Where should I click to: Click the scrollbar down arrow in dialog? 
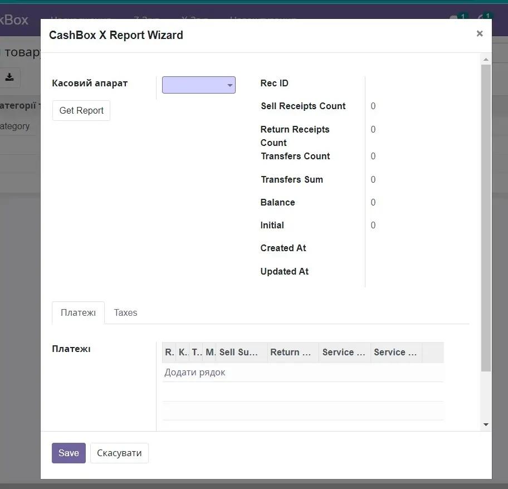pos(486,424)
